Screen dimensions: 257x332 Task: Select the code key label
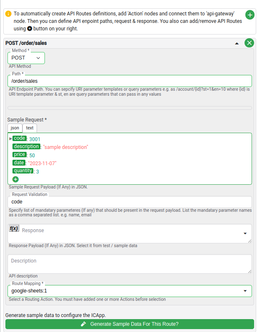tap(20, 138)
